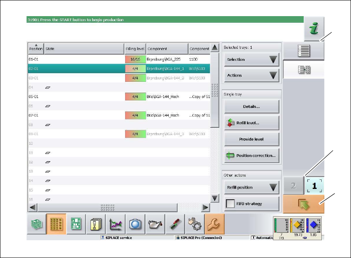Select the oil can lubrication icon
351x258 pixels.
(155, 224)
